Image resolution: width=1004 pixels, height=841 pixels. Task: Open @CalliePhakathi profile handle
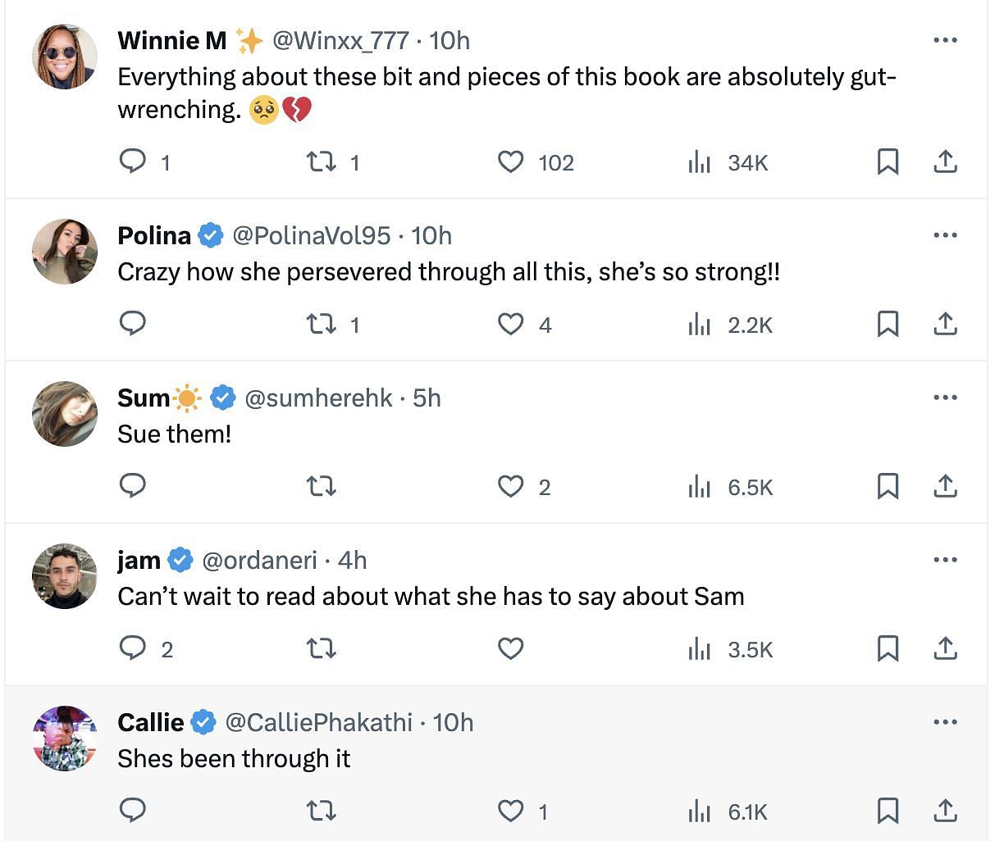tap(318, 722)
